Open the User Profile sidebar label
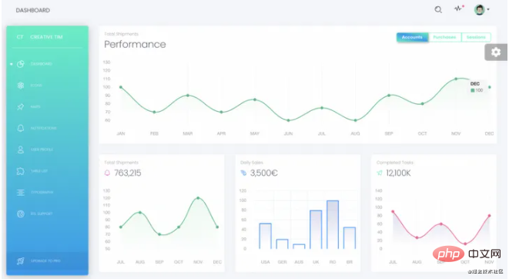509x279 pixels. point(42,150)
